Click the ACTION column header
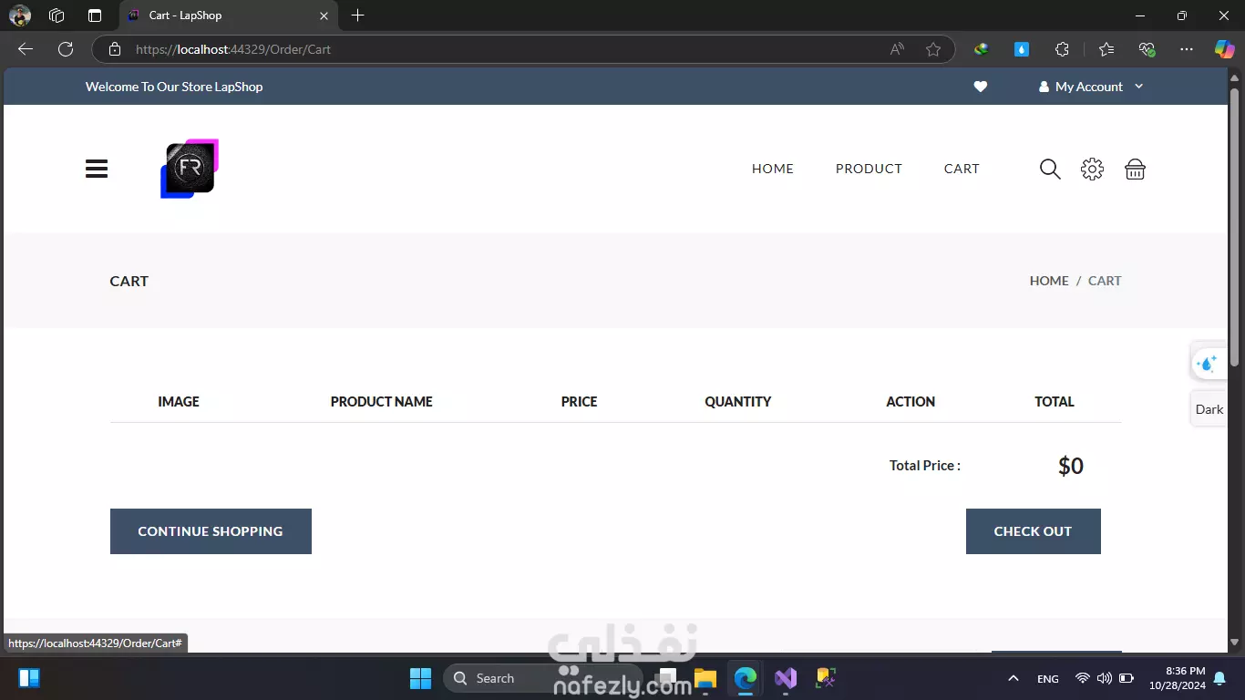Viewport: 1245px width, 700px height. (x=911, y=402)
